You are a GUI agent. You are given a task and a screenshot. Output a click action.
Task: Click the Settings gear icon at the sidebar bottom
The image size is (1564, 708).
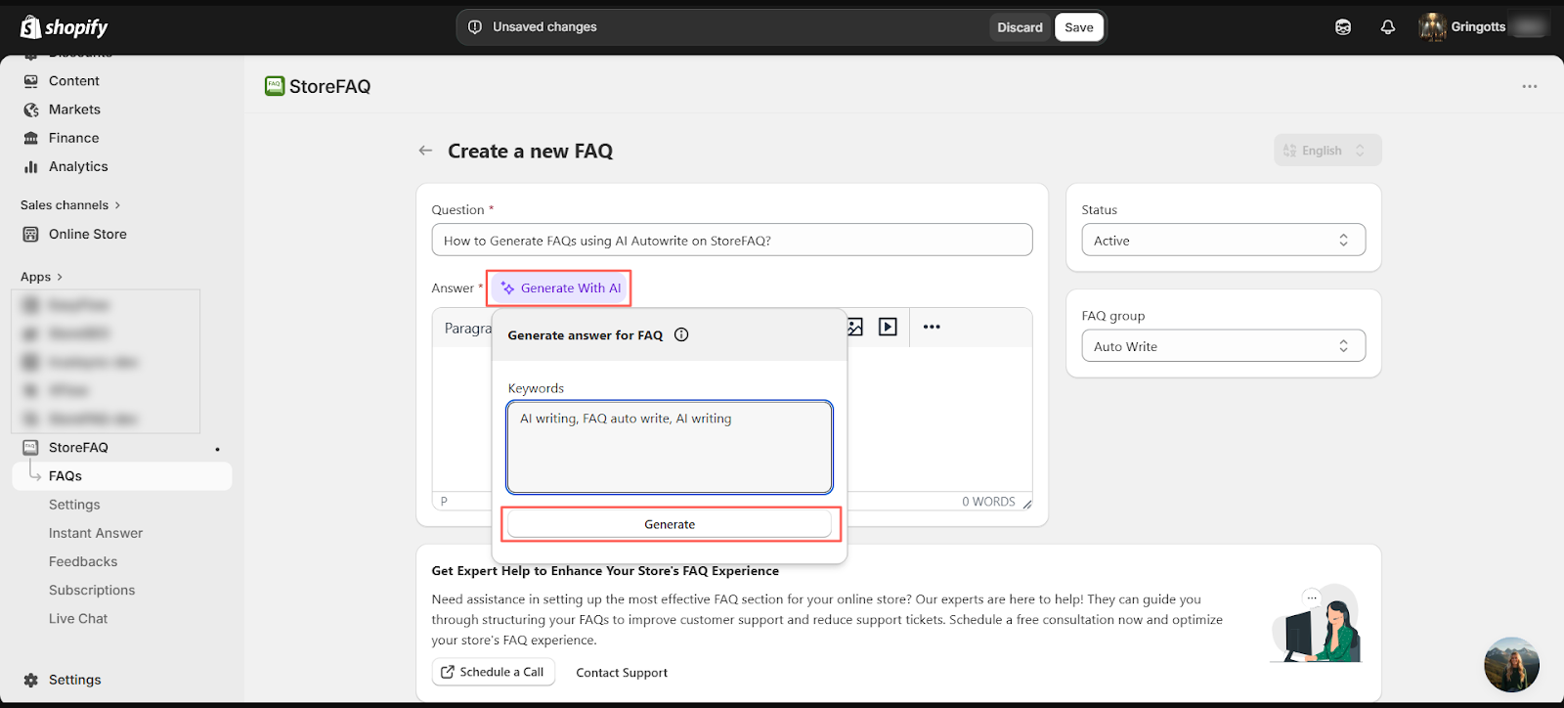pos(31,680)
